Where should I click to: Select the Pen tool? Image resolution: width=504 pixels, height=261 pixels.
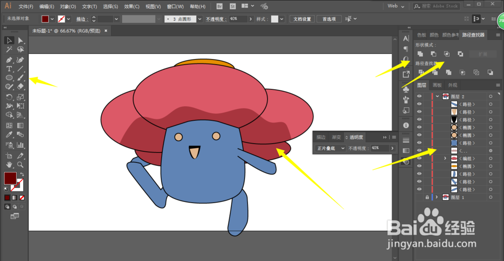(9, 60)
